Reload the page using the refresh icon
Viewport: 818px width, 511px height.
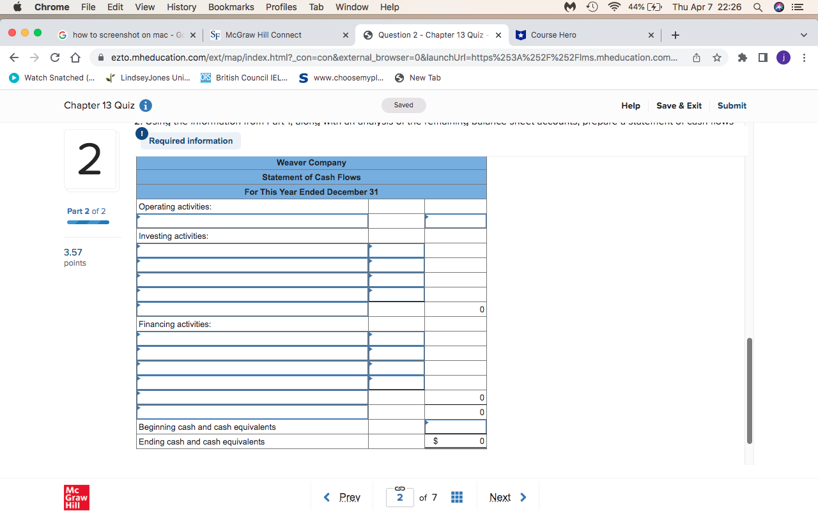[54, 57]
